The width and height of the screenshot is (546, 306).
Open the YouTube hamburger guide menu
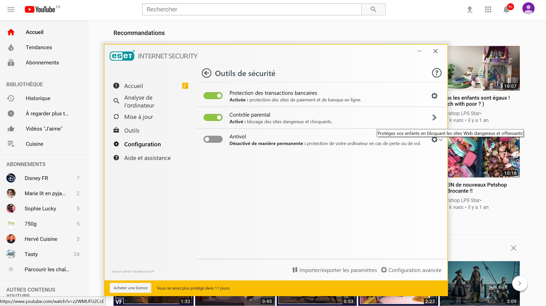pos(11,9)
